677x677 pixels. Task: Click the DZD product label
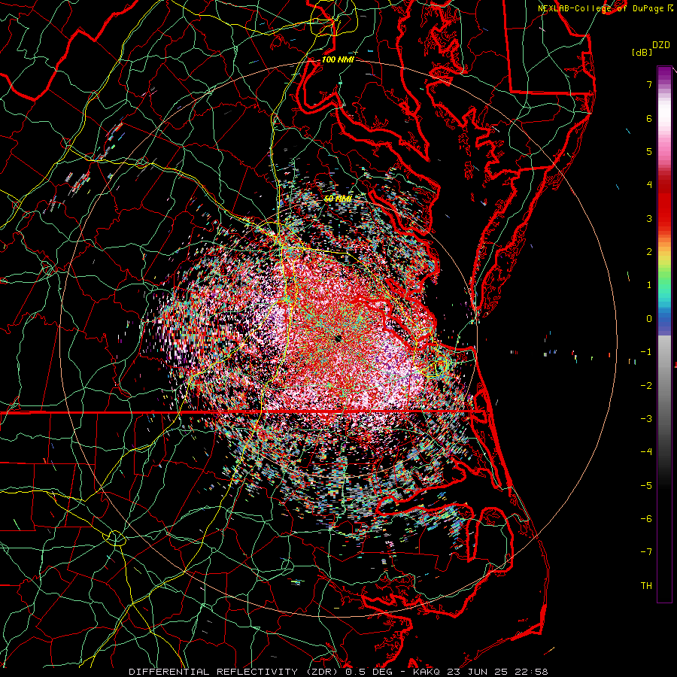point(660,45)
